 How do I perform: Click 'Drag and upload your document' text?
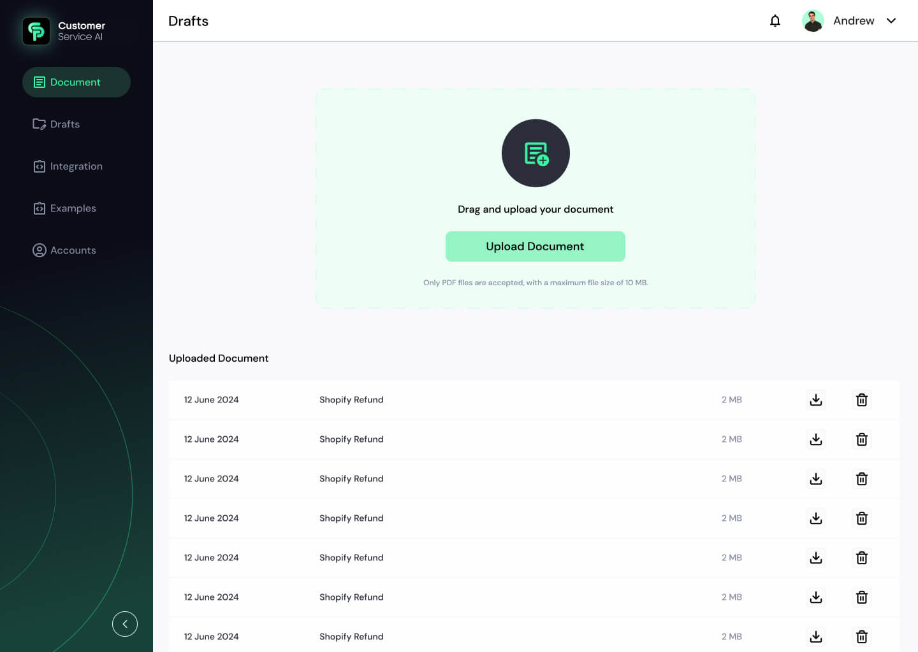535,209
